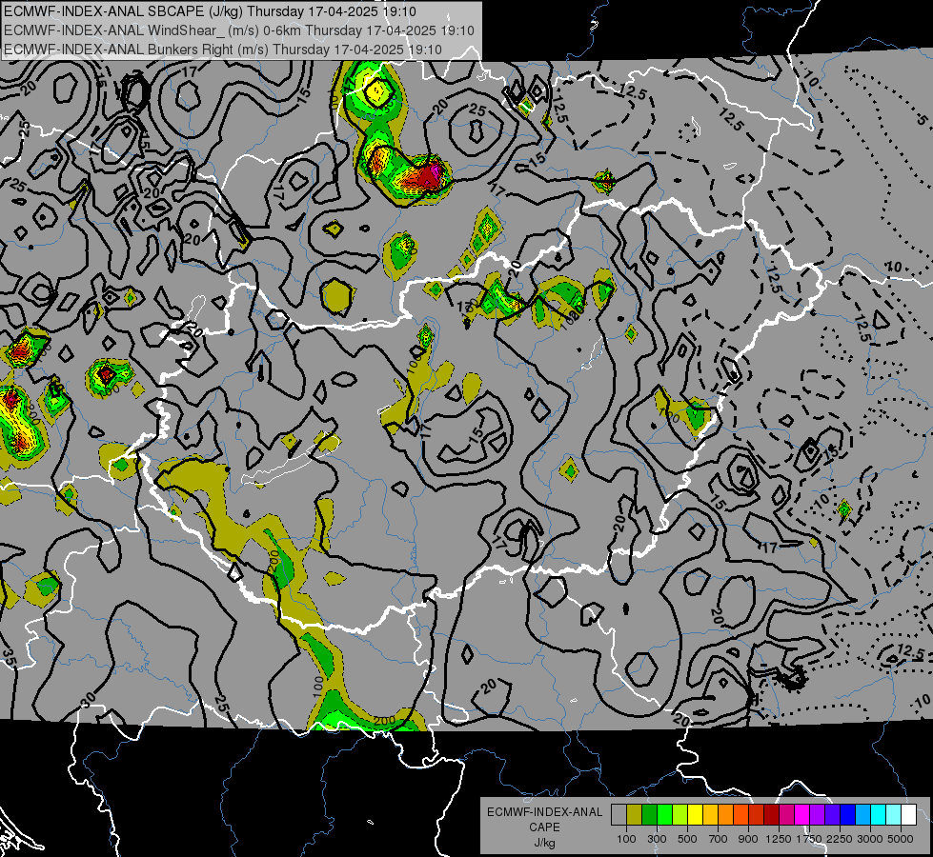Image resolution: width=933 pixels, height=857 pixels.
Task: Click the 30 contour label on the map
Action: (88, 701)
